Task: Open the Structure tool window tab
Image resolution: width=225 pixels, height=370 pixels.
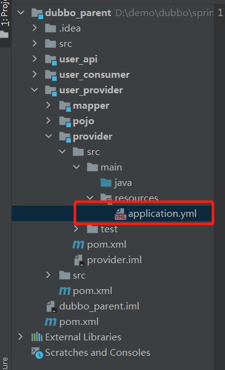Action: pyautogui.click(x=5, y=363)
